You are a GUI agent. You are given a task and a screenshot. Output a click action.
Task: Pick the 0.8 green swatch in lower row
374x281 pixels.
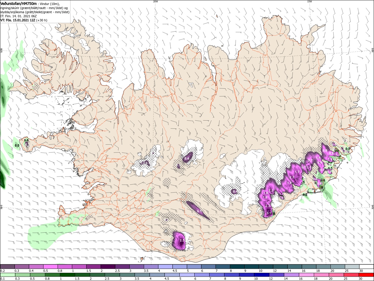tap(53, 275)
